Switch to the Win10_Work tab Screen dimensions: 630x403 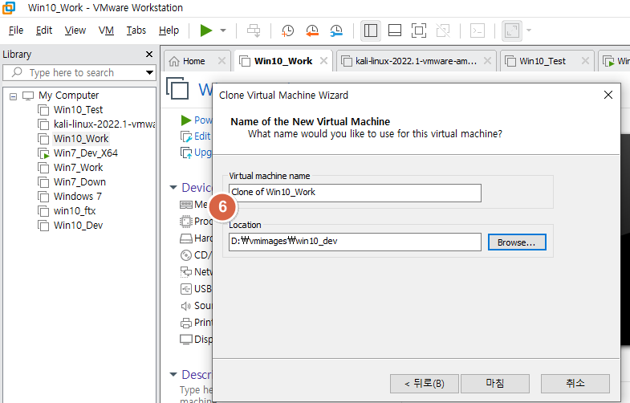[x=282, y=61]
